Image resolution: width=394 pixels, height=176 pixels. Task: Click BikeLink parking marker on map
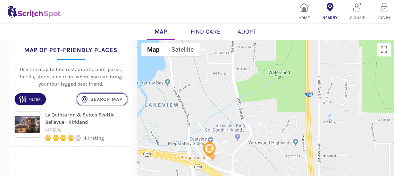point(238,137)
